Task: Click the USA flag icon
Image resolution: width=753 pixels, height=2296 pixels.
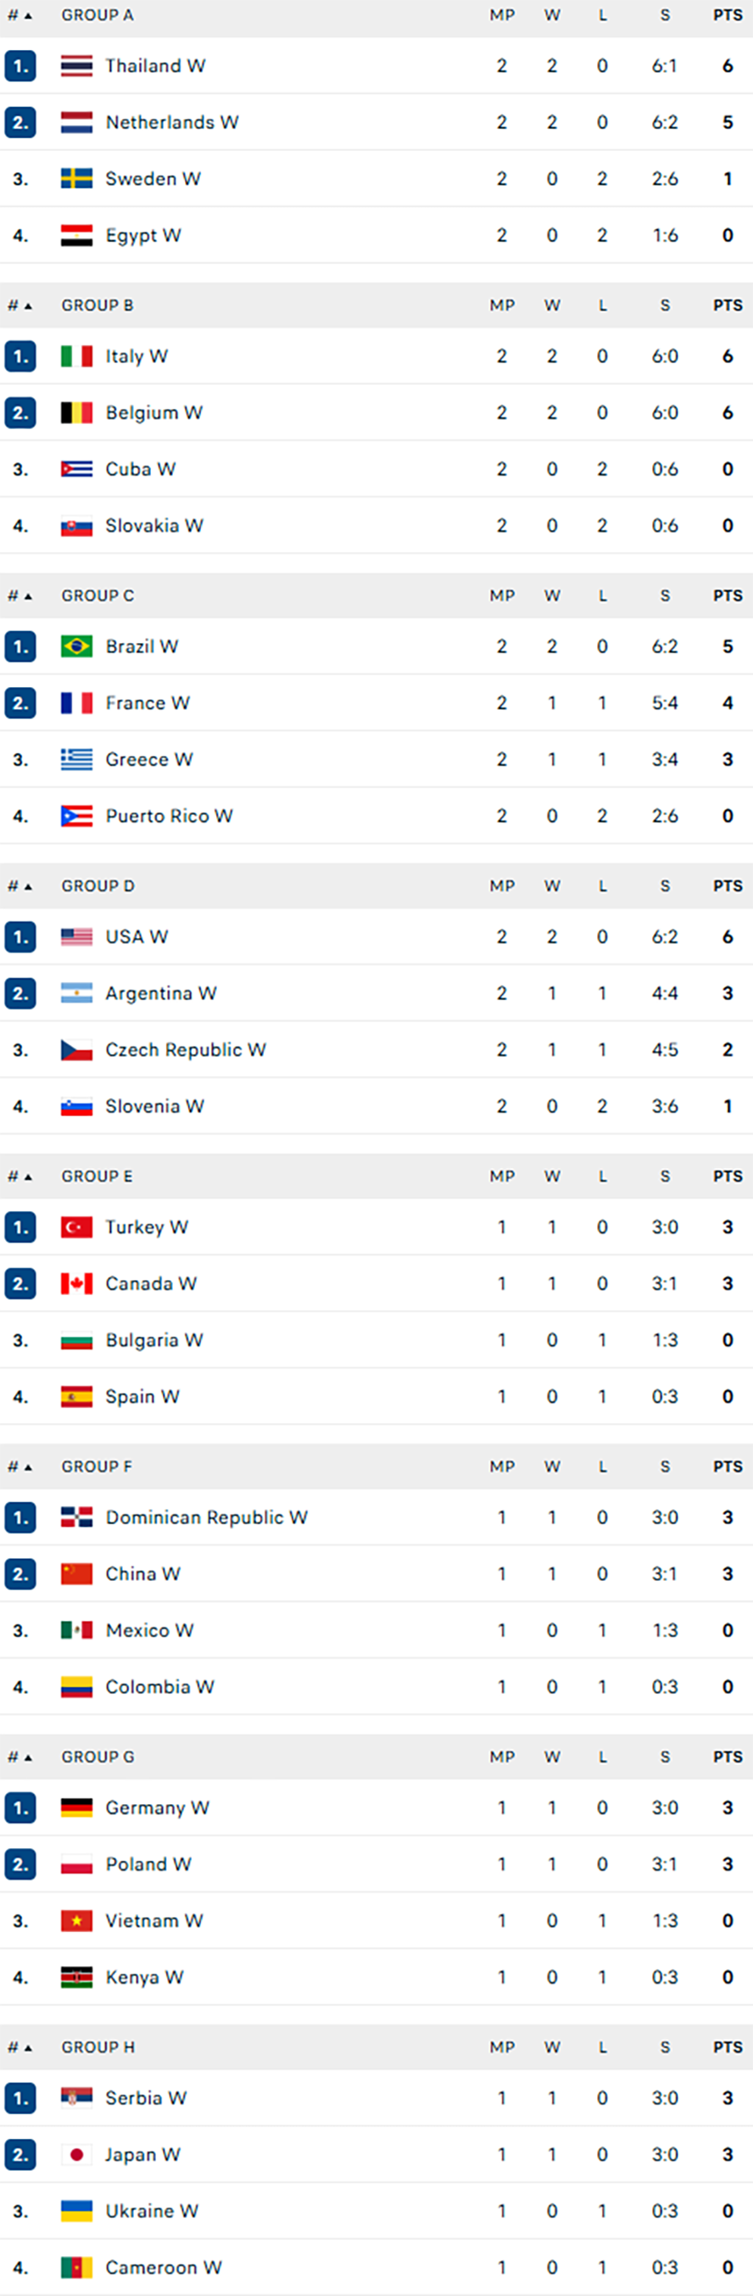Action: coord(76,936)
